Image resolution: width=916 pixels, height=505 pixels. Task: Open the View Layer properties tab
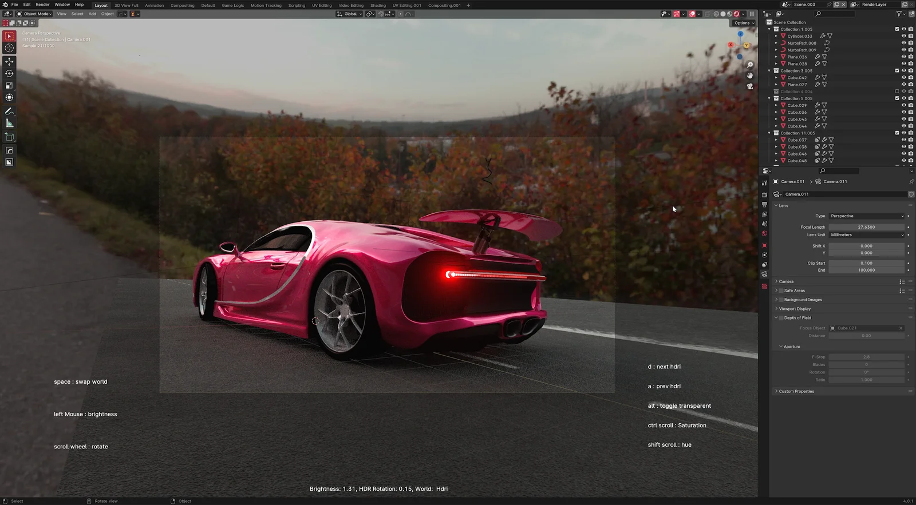pyautogui.click(x=764, y=214)
